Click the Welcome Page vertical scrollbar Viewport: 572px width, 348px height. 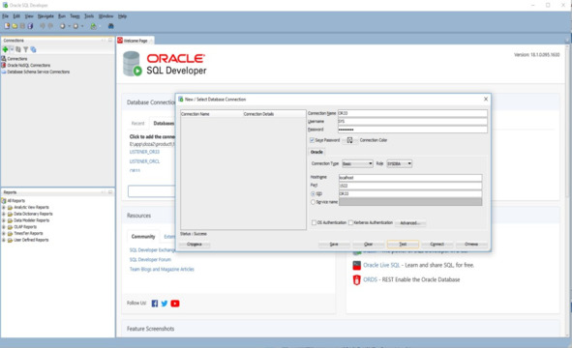pos(567,191)
